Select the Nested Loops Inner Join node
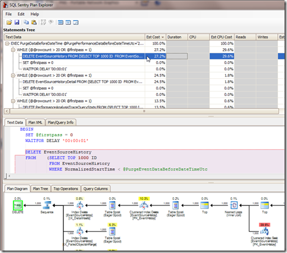This screenshot has width=287, height=253. tap(234, 205)
